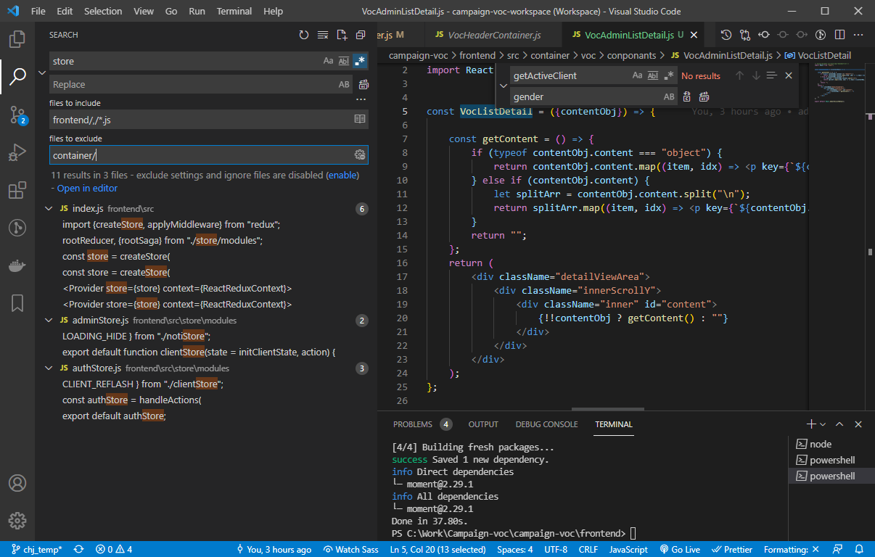Click Replace in the find widget

(x=686, y=96)
